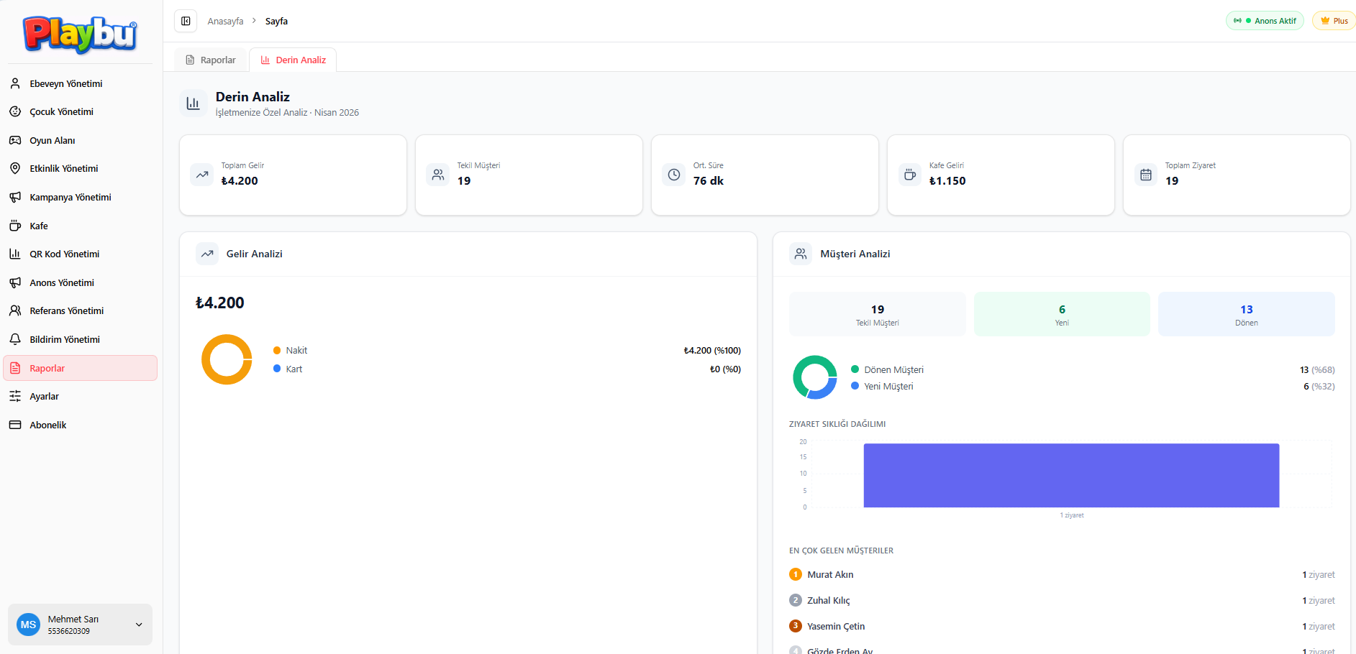1356x654 pixels.
Task: Go to Abonelik menu item
Action: point(47,425)
